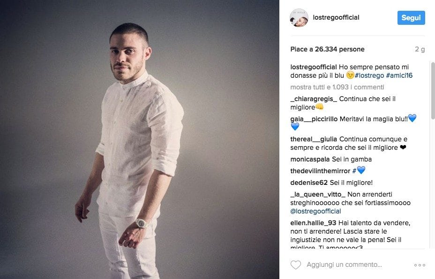The height and width of the screenshot is (279, 435).
Task: Open the three-dot more options menu
Action: coord(420,265)
